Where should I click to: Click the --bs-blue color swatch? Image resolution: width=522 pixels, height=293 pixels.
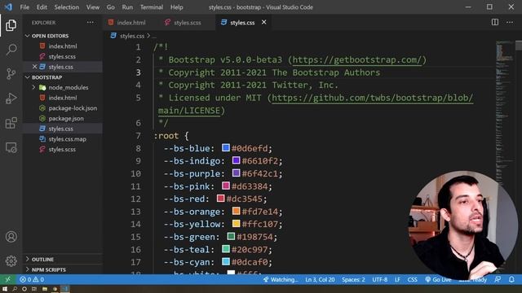[226, 148]
